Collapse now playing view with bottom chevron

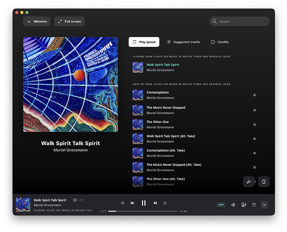pos(264,205)
